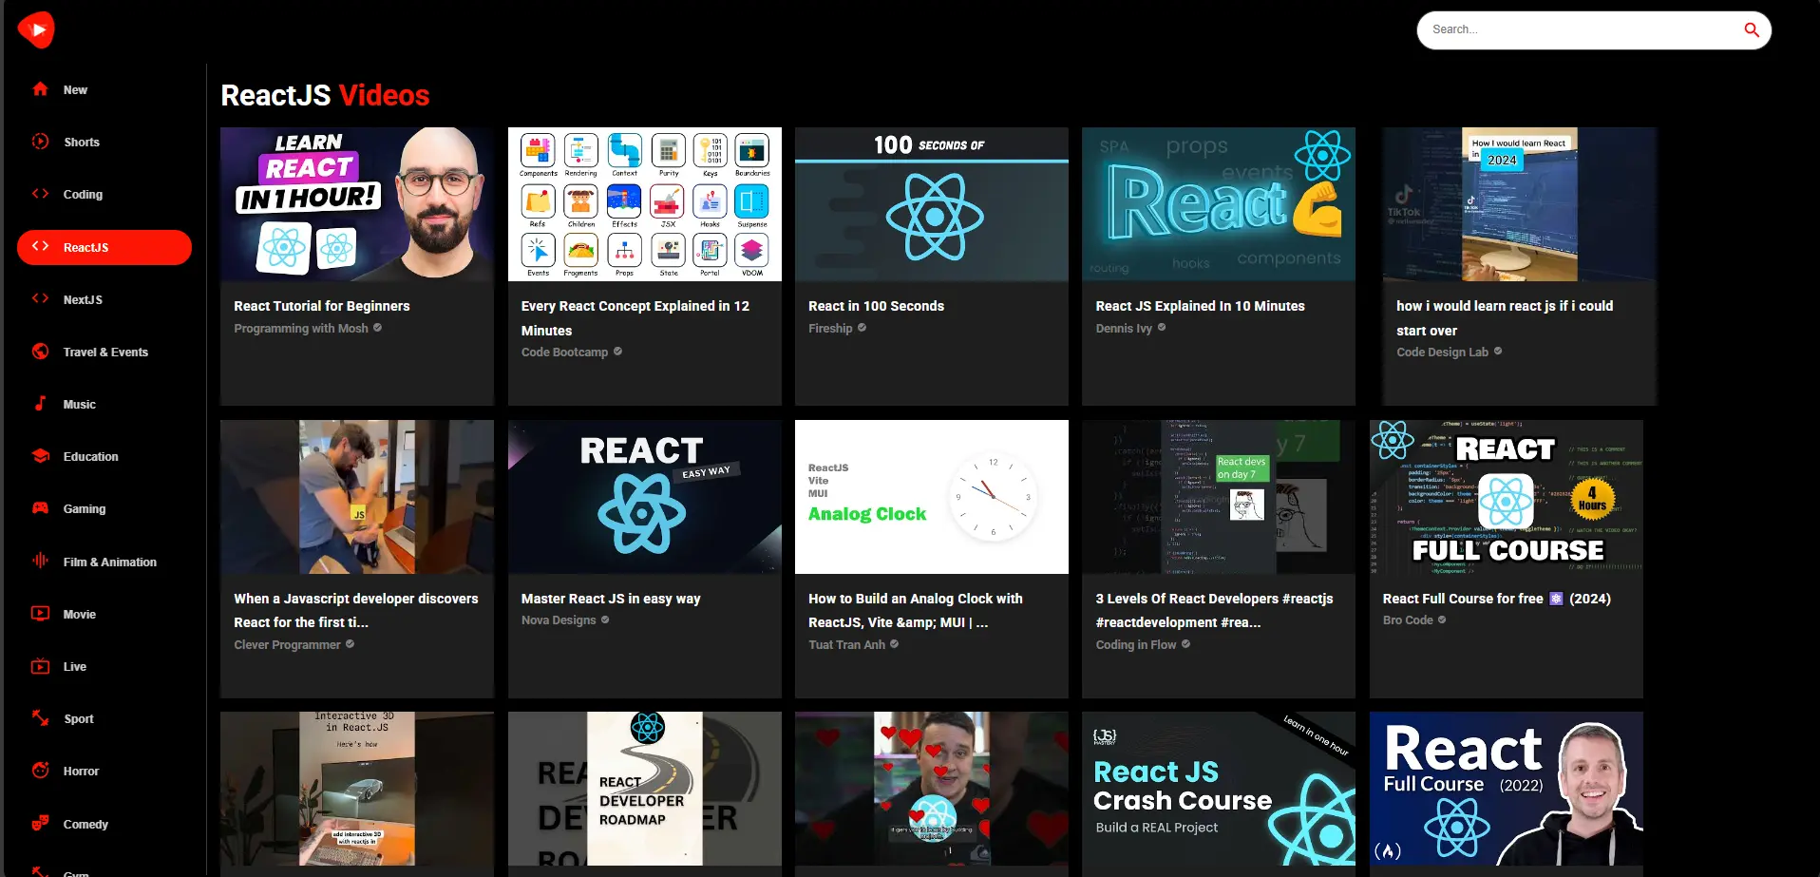
Task: Click the React Full Course (2022) thumbnail
Action: pos(1507,789)
